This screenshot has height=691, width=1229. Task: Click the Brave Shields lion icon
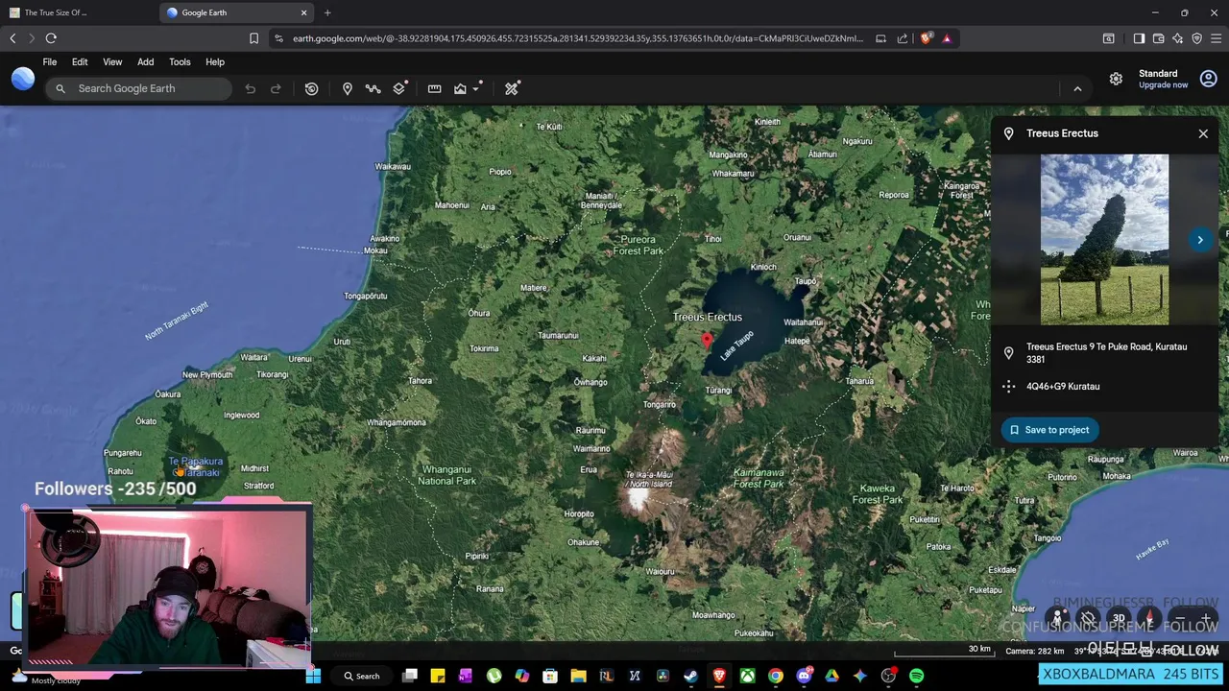[x=926, y=38]
